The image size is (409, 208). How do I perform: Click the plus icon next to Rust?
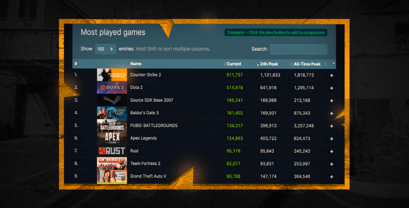[x=332, y=151]
